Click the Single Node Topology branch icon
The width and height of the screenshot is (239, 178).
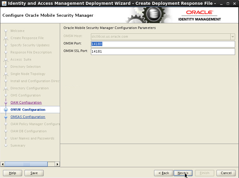click(6, 74)
